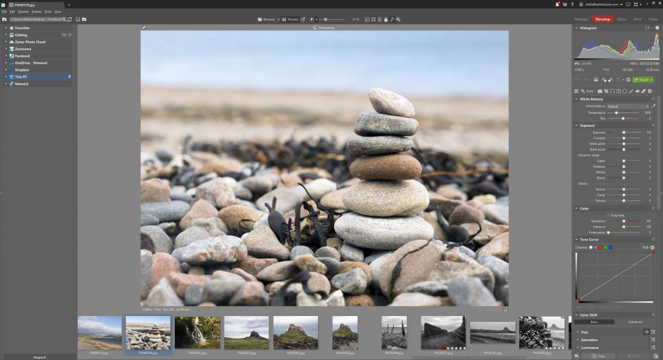663x360 pixels.
Task: Click the delete trash icon below the photo
Action: 506,310
